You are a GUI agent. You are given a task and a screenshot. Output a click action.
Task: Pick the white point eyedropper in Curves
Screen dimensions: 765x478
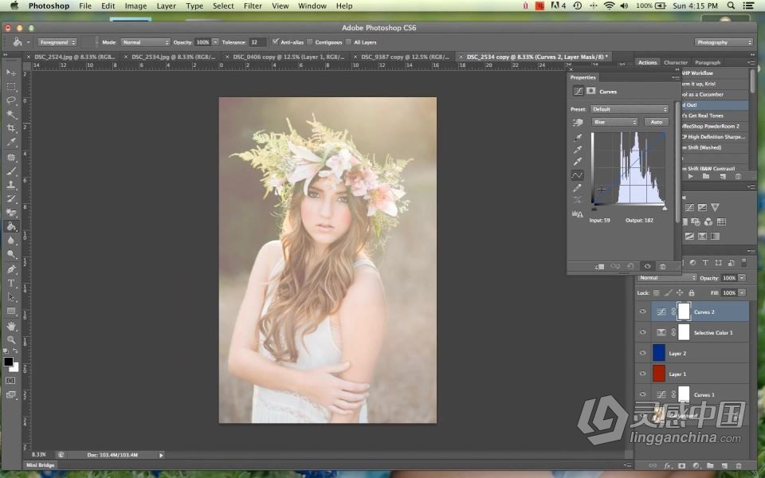click(578, 162)
